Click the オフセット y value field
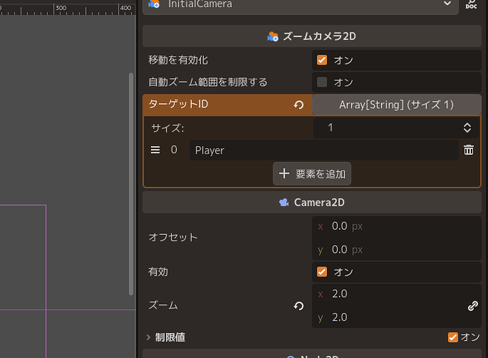Screen dimensions: 488x358 [x=396, y=250]
